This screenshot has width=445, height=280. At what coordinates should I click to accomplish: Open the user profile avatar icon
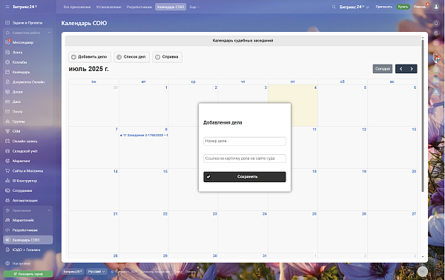(x=436, y=7)
